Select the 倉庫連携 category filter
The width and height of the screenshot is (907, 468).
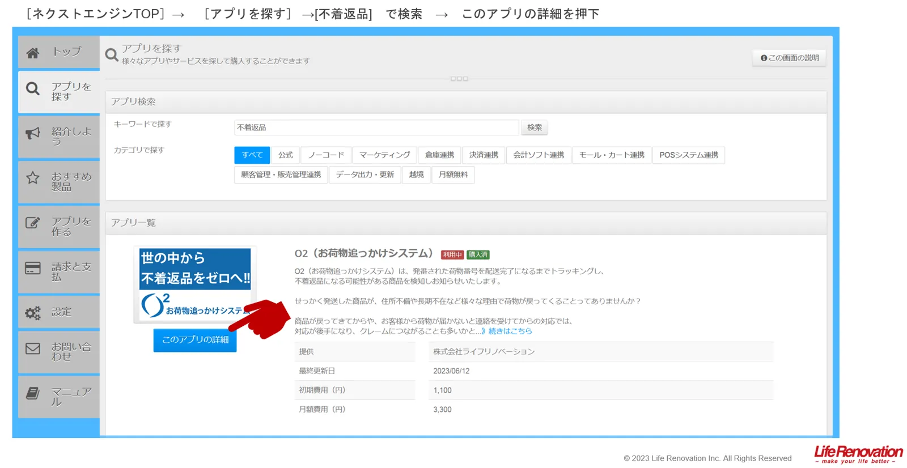pos(440,155)
